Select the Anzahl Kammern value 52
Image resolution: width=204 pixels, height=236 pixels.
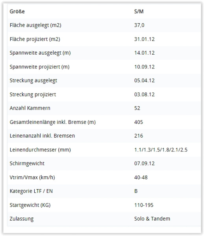tap(137, 108)
